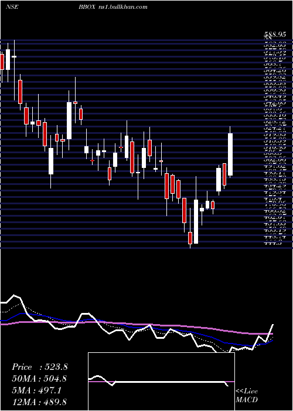Click the BBOX ticker symbol text
Image resolution: width=293 pixels, height=411 pixels.
(86, 7)
